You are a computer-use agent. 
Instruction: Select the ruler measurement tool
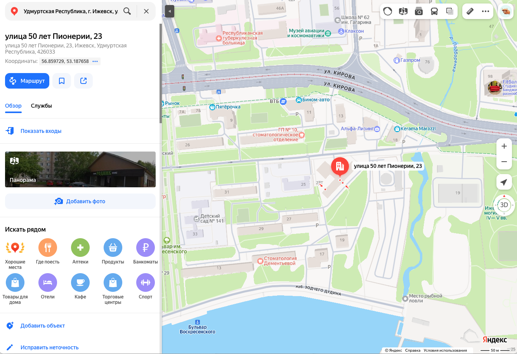click(470, 11)
